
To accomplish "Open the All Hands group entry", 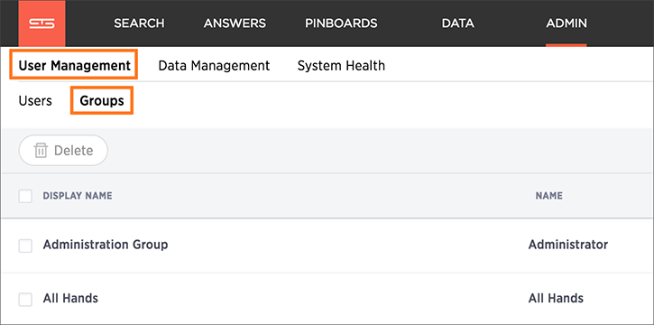I will (x=70, y=298).
